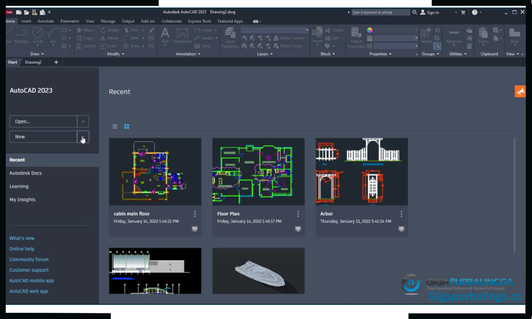The image size is (532, 319).
Task: Click the Array tool
Action: tap(132, 46)
